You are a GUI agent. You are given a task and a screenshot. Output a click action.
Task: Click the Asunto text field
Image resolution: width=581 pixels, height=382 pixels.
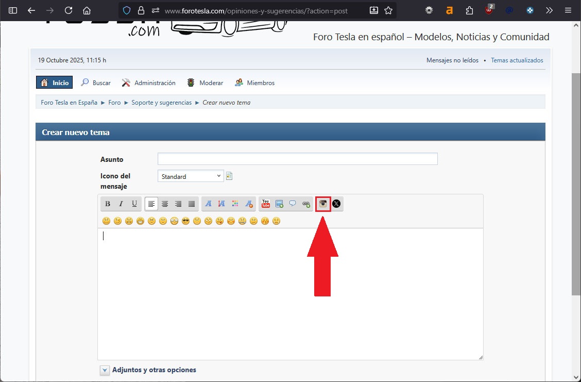click(x=297, y=159)
